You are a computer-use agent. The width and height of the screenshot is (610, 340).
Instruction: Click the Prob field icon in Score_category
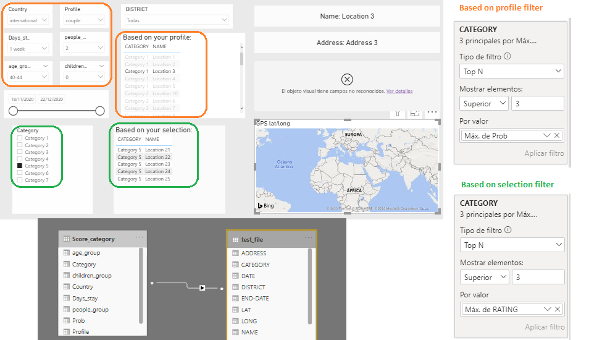coord(67,320)
